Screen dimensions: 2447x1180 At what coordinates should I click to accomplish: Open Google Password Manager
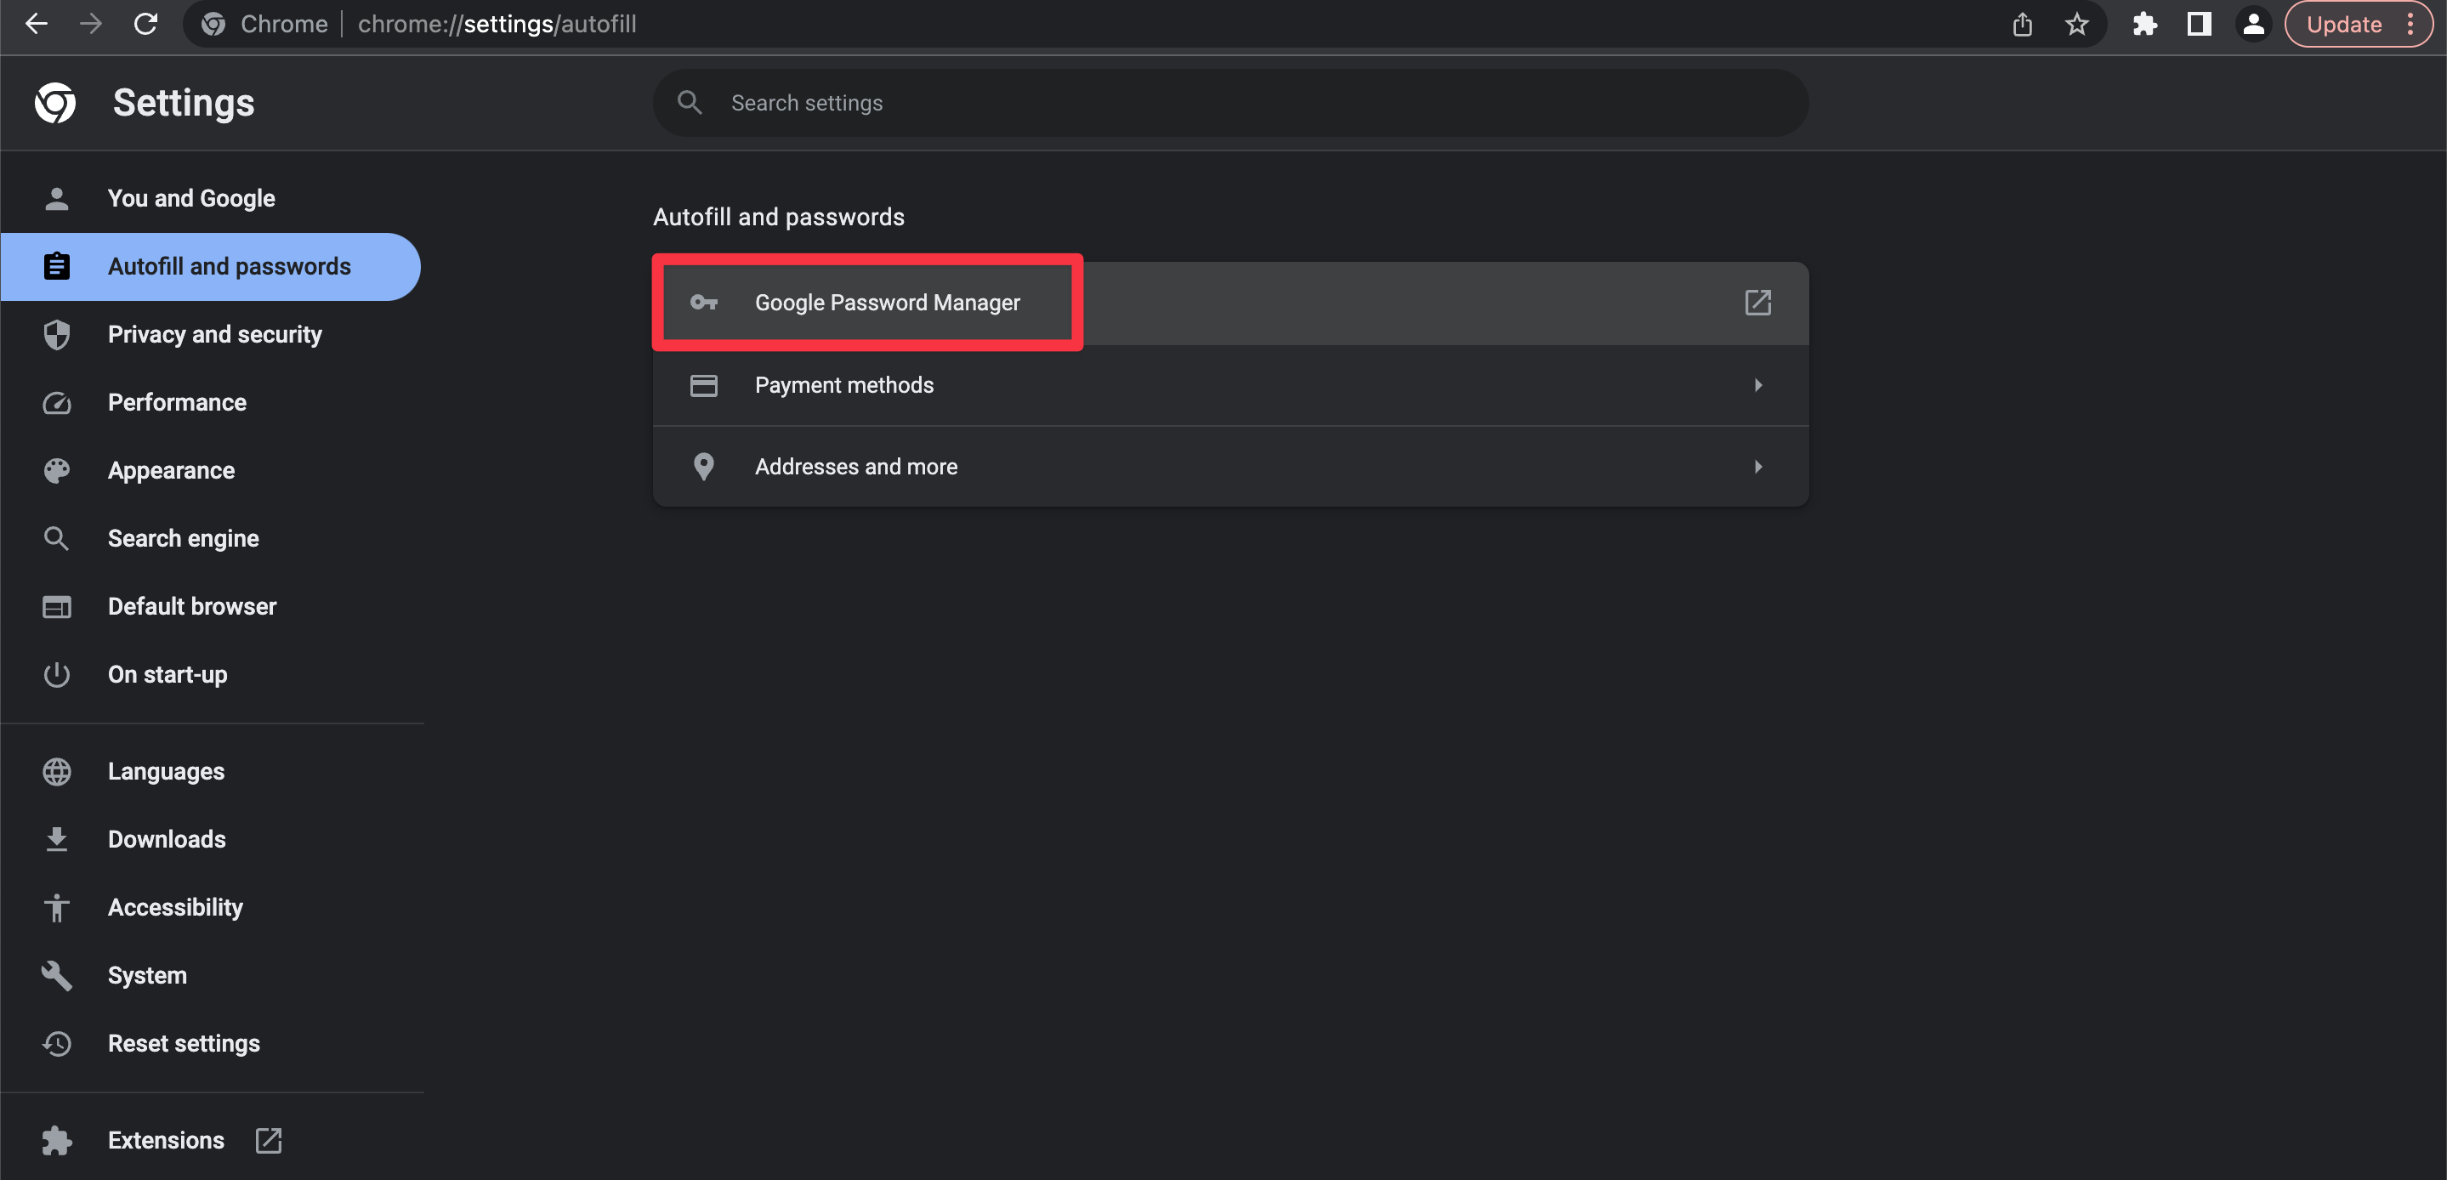pyautogui.click(x=886, y=302)
